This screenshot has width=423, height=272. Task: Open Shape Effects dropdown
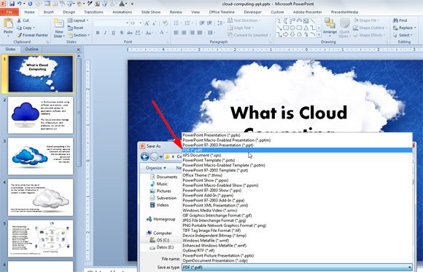(368, 35)
